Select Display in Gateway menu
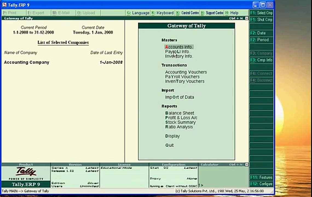312x197 pixels. 172,136
